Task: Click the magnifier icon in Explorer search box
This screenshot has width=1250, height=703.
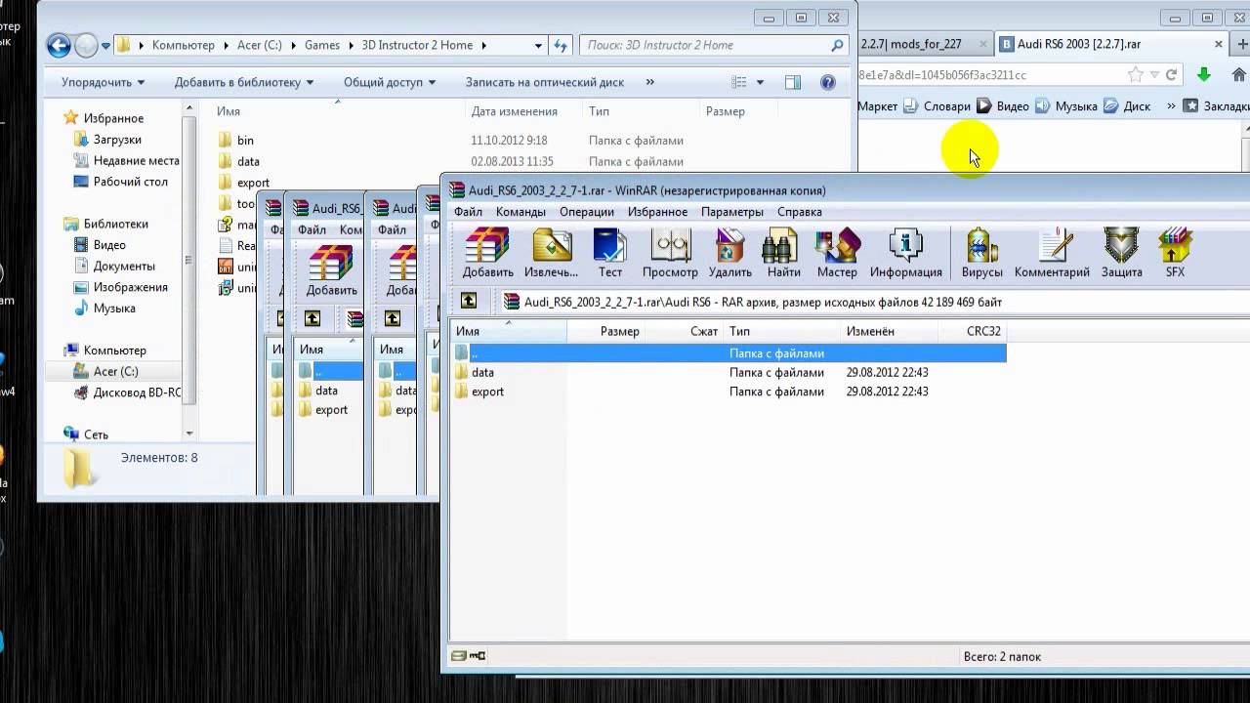Action: pos(837,45)
